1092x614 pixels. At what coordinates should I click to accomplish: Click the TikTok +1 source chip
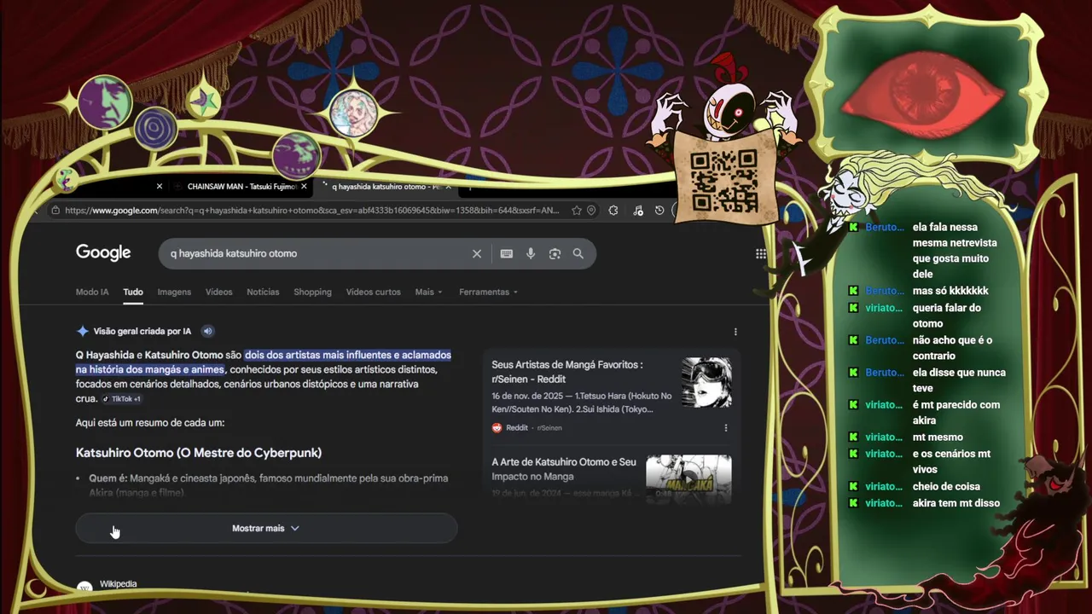[x=121, y=399]
